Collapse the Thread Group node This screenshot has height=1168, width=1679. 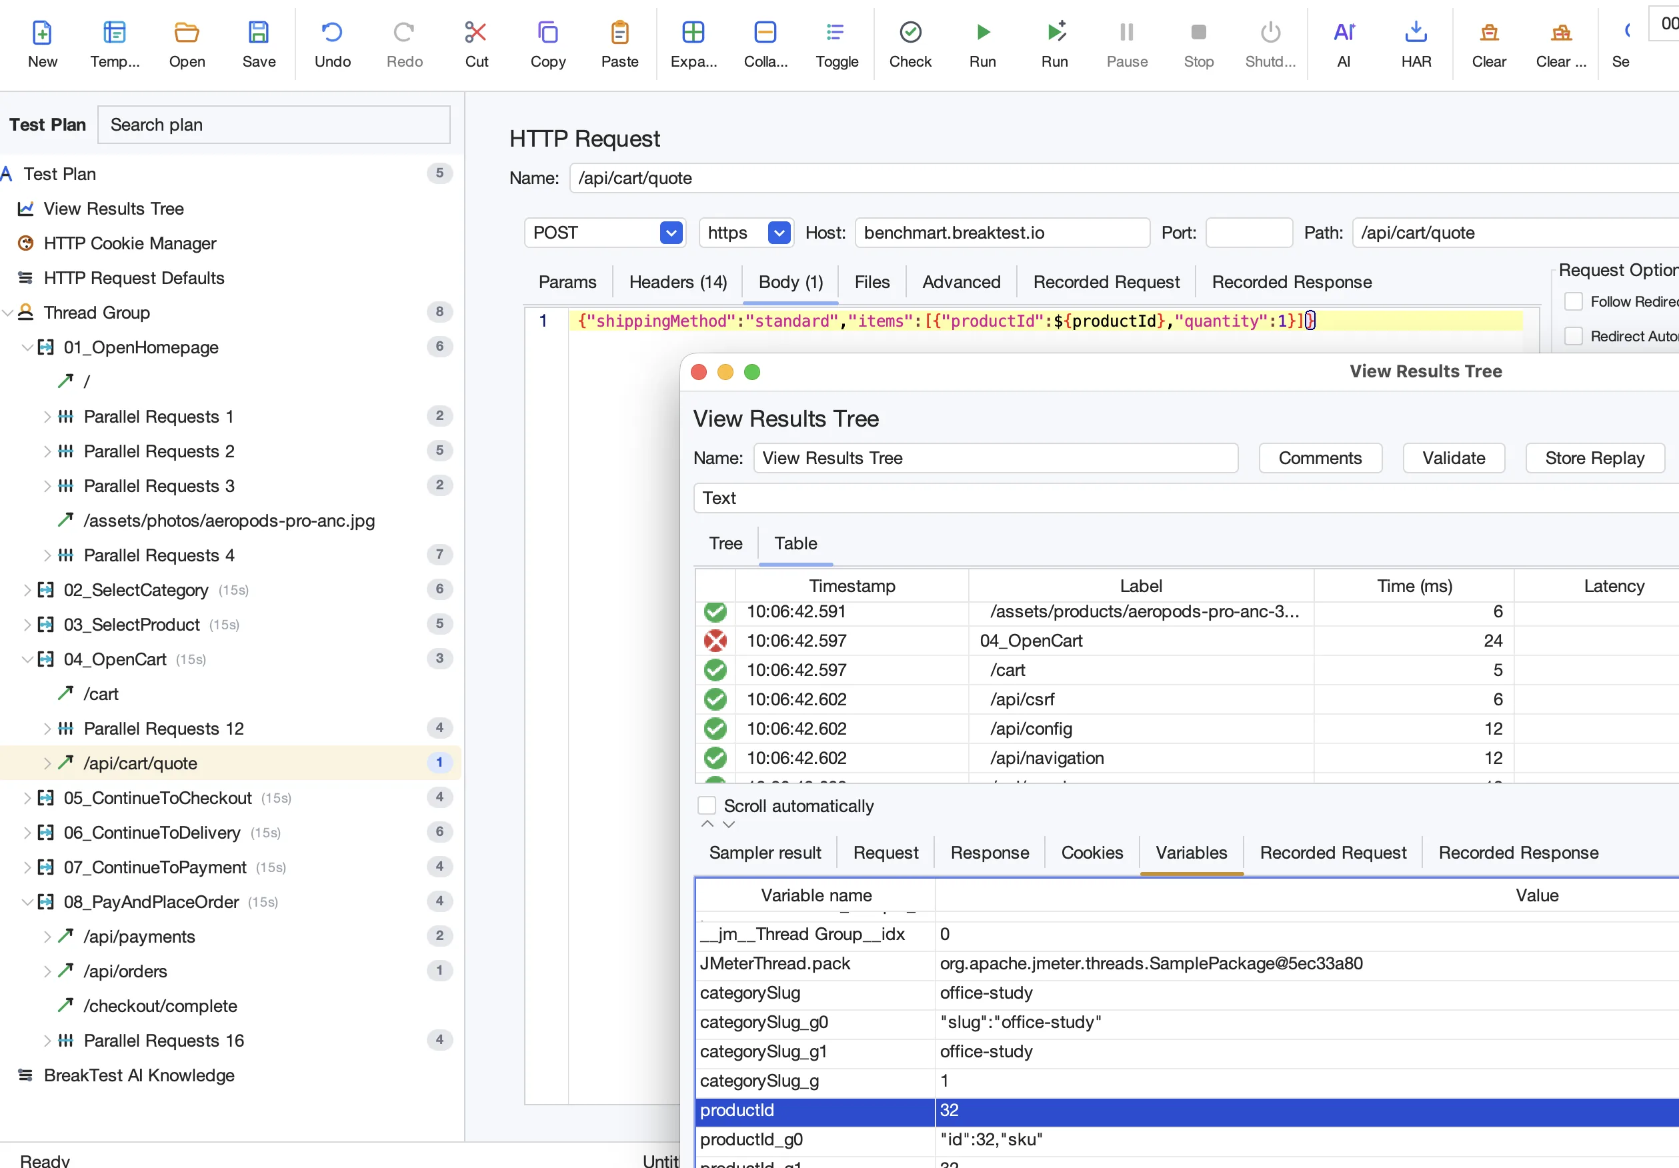tap(8, 313)
